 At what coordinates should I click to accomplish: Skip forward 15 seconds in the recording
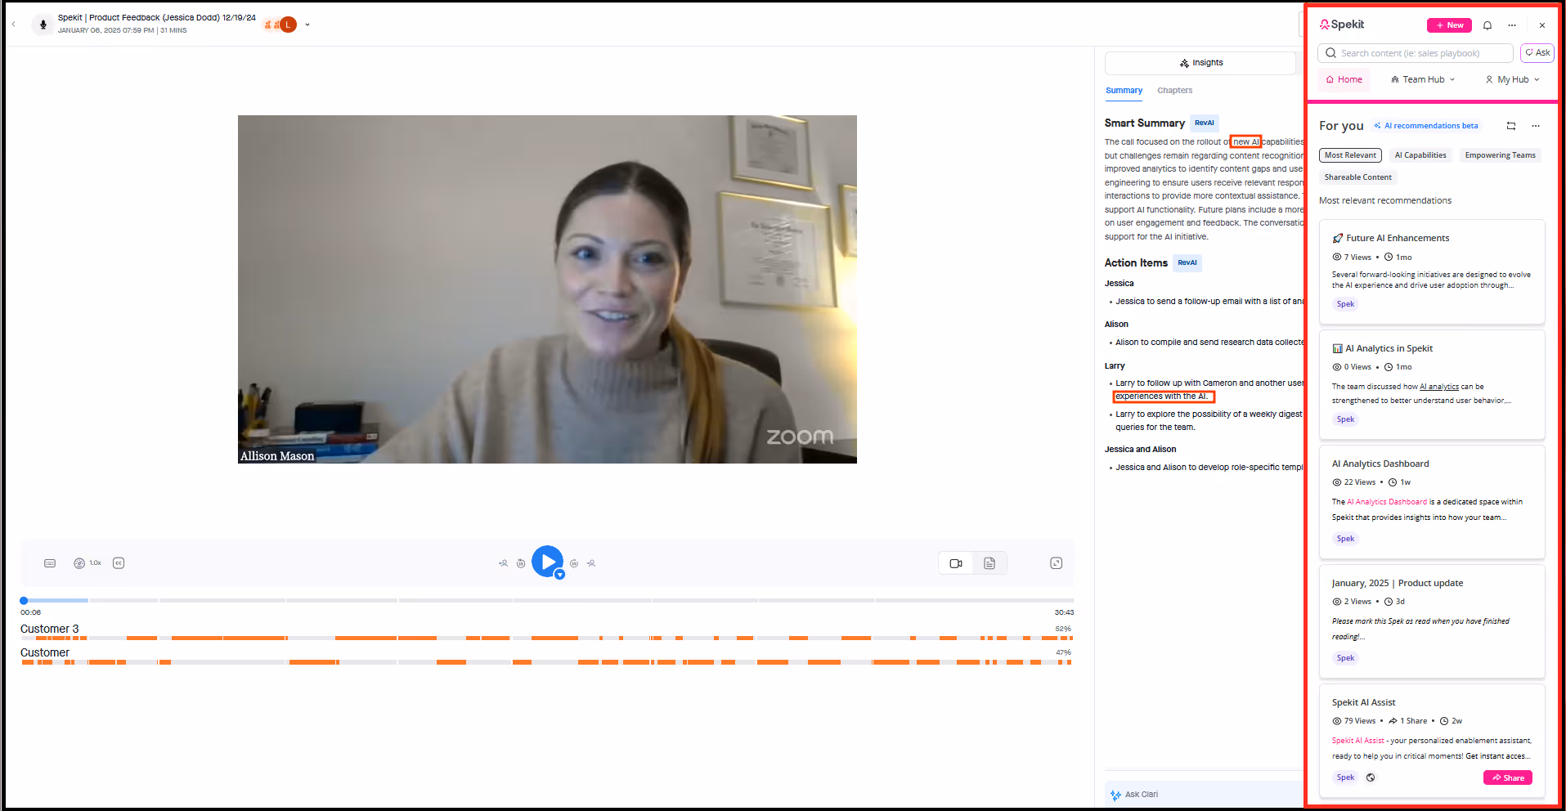pyautogui.click(x=574, y=563)
